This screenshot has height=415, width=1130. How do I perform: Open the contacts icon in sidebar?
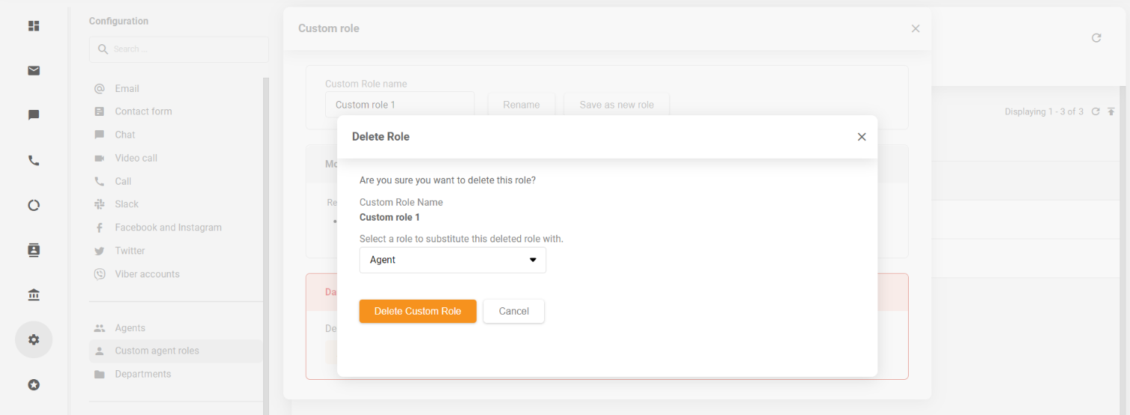(x=34, y=250)
